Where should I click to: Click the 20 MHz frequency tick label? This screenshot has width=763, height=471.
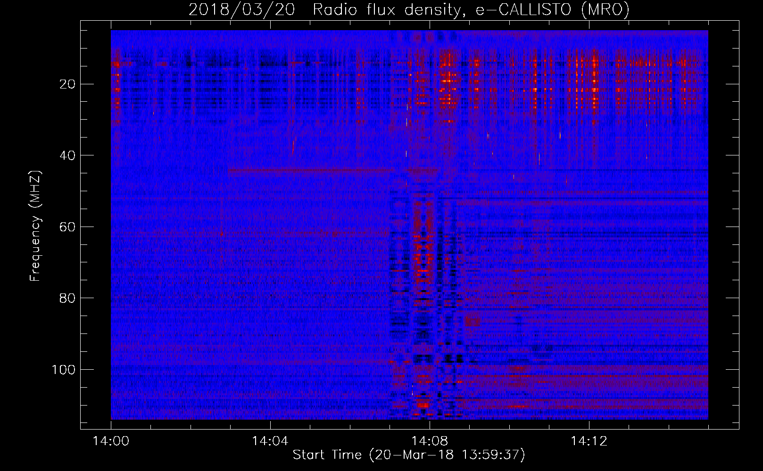67,84
